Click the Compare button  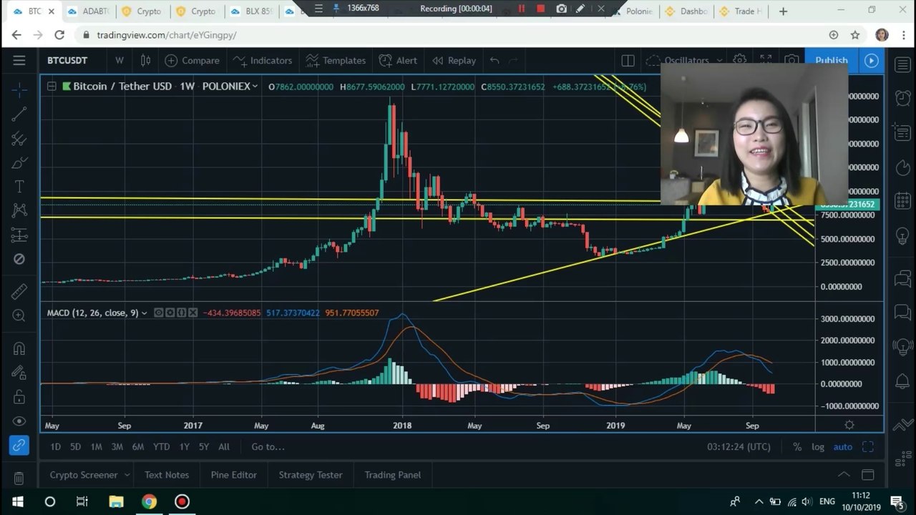coord(193,61)
